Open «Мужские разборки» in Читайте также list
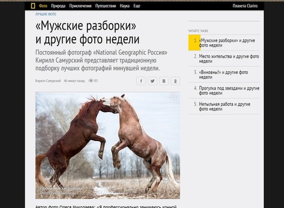Image resolution: width=284 pixels, height=208 pixels. pos(227,43)
